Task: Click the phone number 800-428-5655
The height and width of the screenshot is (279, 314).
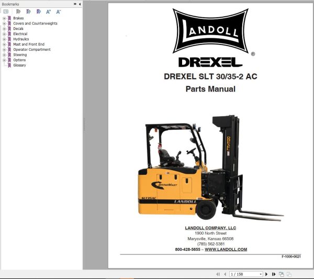Action: (188, 249)
